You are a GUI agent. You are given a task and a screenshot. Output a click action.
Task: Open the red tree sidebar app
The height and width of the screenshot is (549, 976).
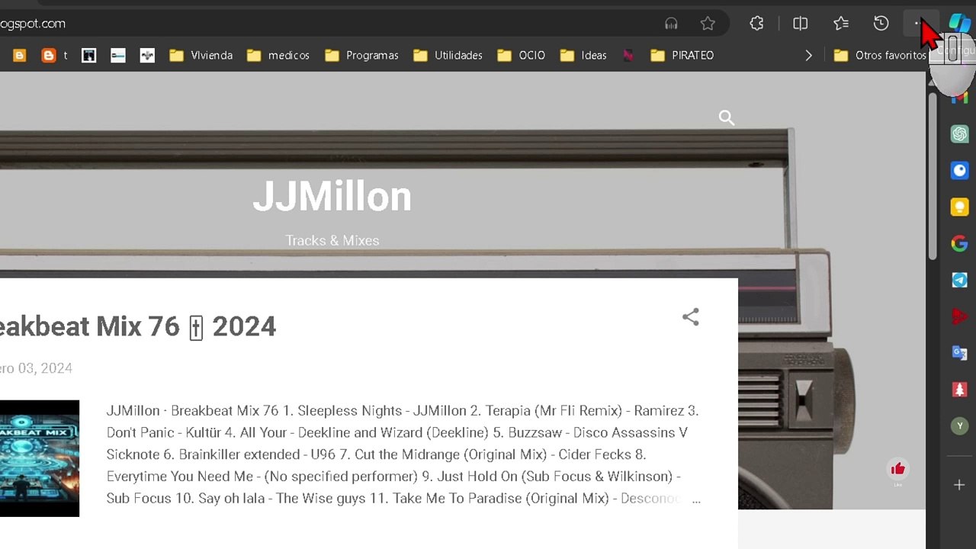point(960,390)
